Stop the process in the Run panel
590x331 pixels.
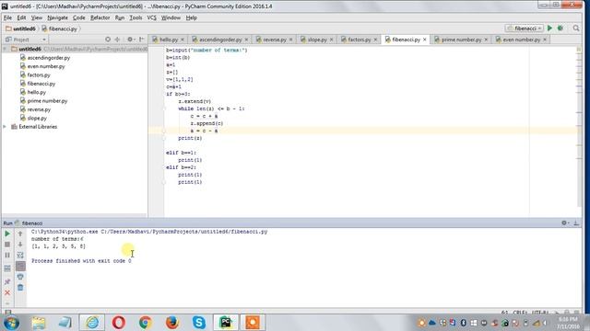click(7, 245)
